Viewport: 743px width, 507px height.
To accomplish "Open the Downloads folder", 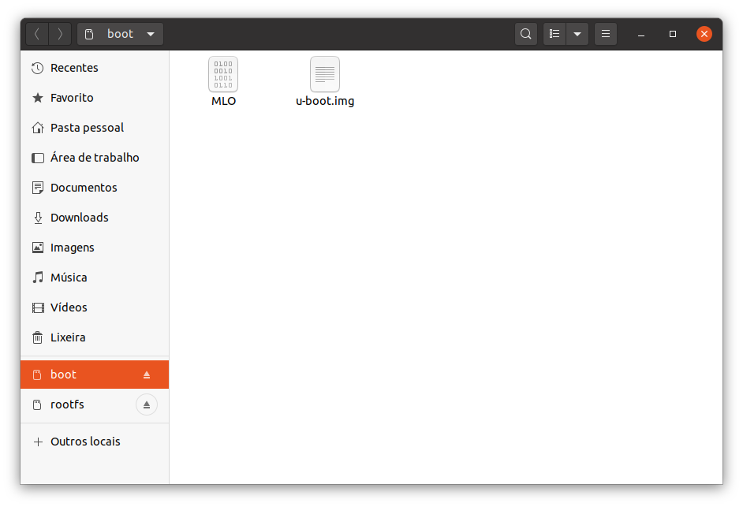I will (x=95, y=218).
